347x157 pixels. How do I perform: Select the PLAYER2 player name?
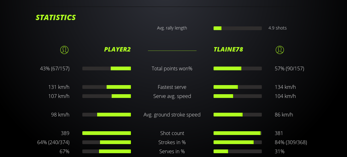[117, 49]
